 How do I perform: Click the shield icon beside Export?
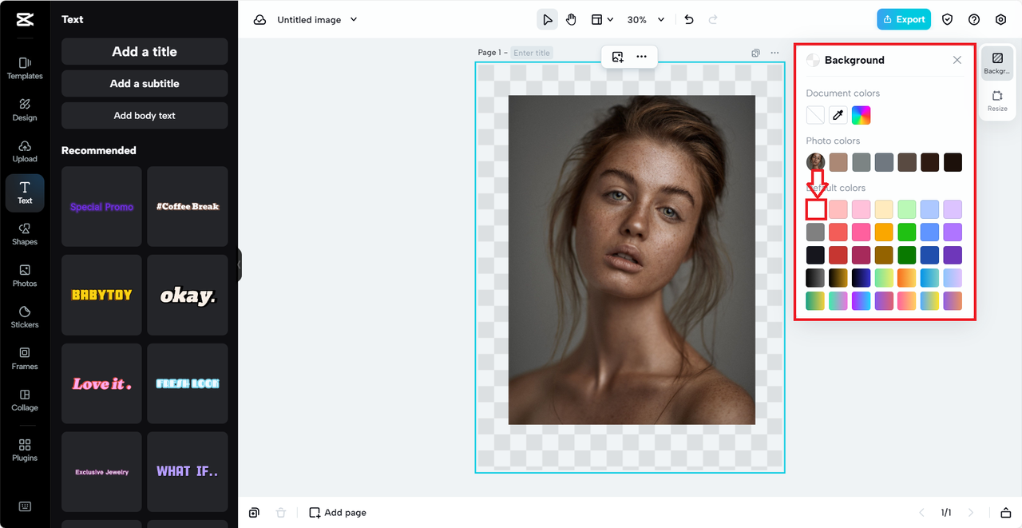point(948,20)
